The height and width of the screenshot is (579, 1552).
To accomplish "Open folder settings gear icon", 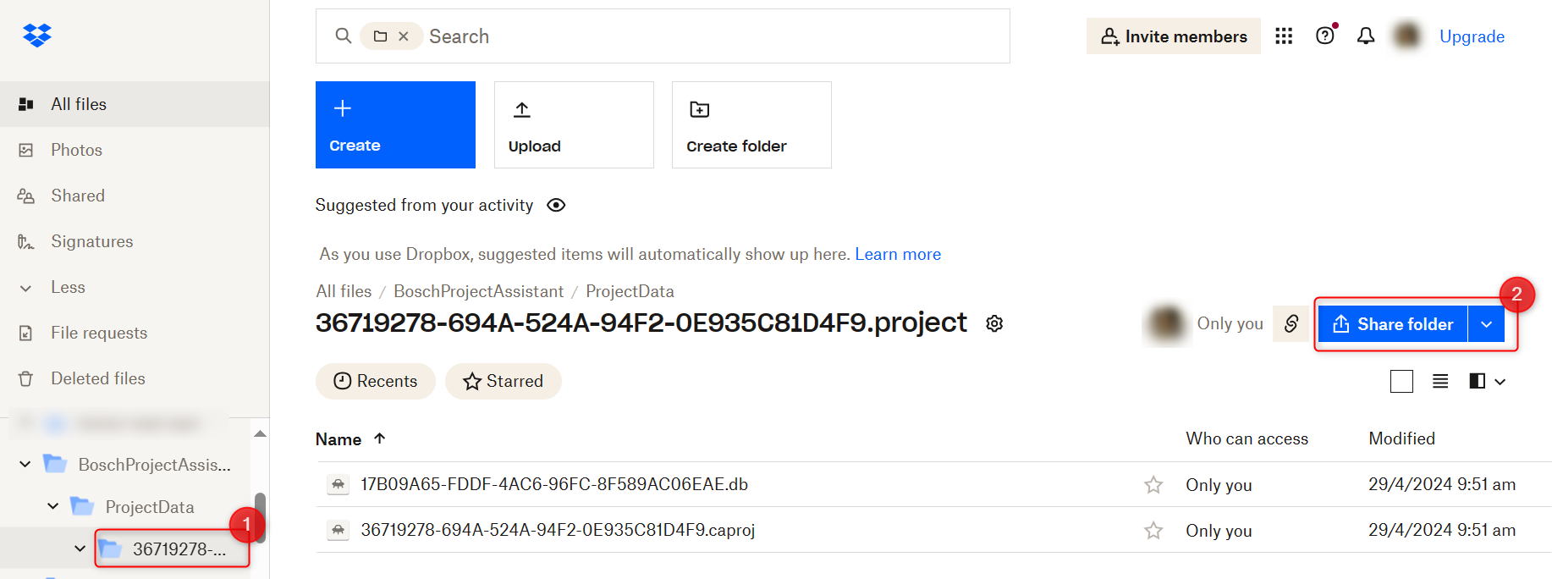I will tap(994, 323).
